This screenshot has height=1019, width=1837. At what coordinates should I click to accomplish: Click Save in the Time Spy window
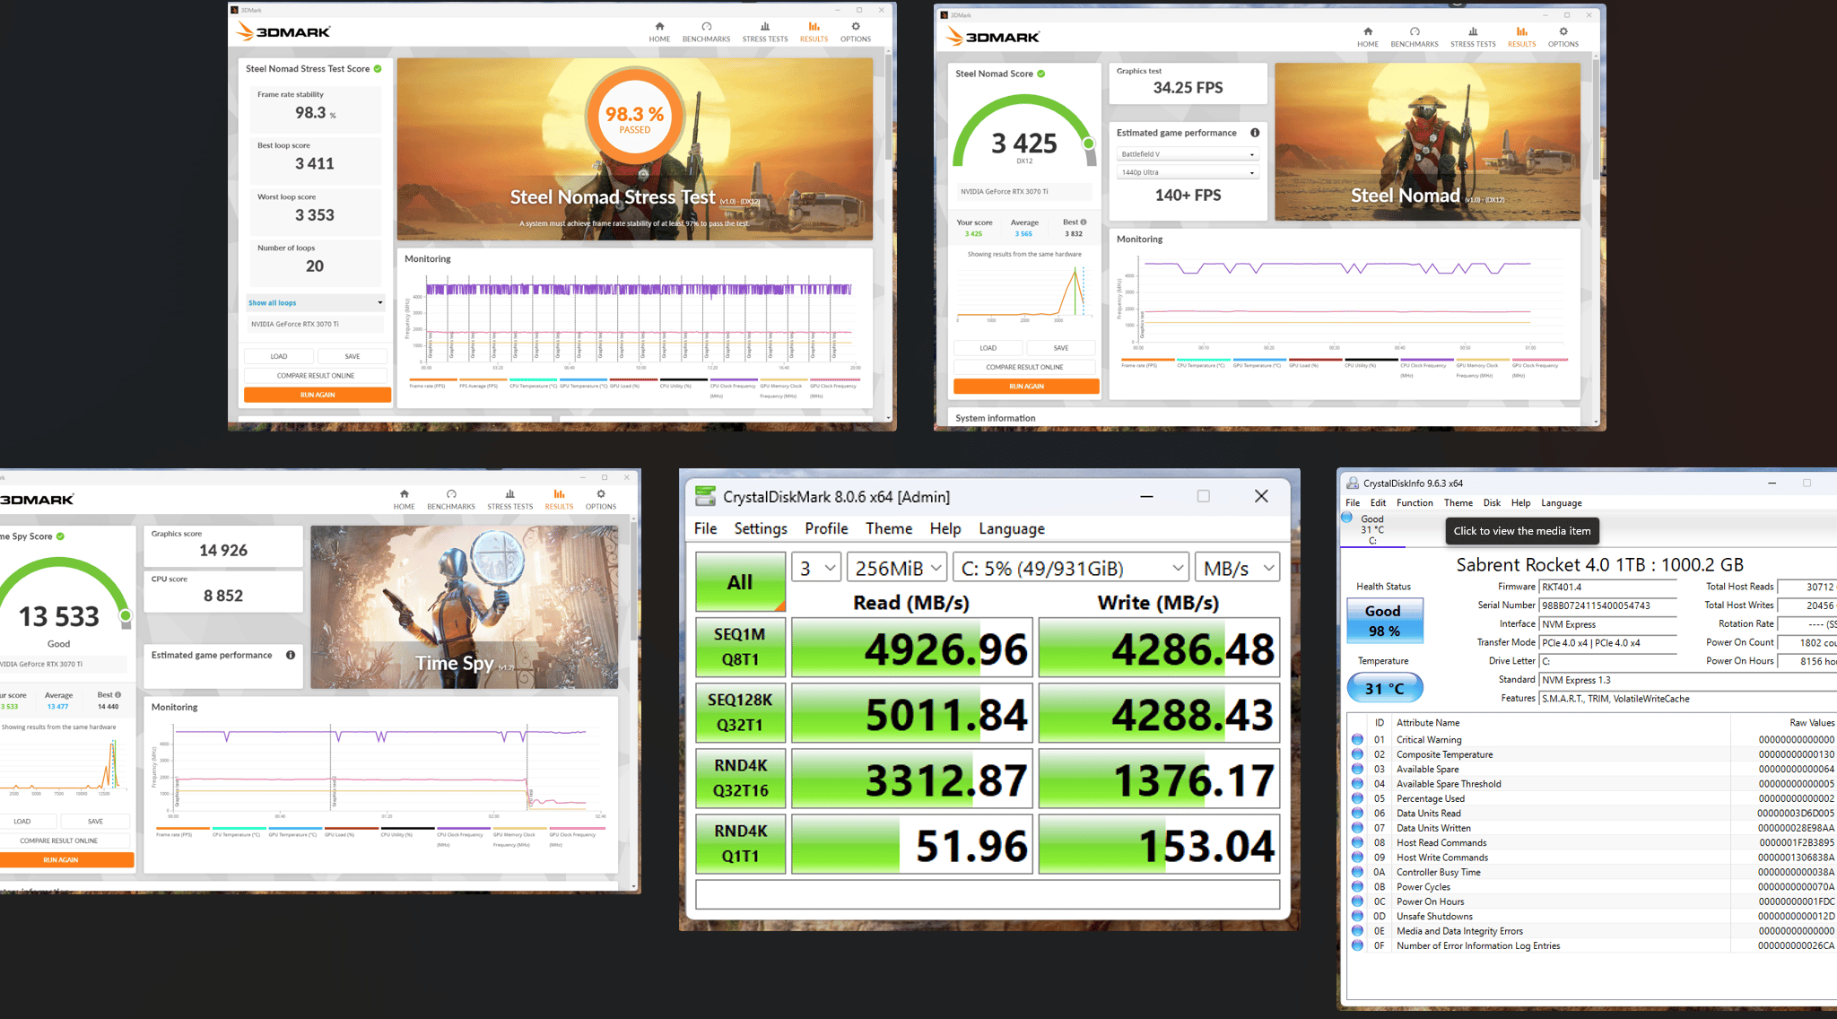95,821
